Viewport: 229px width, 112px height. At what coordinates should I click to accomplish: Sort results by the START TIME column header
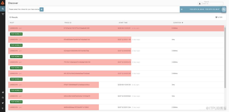tap(123, 23)
